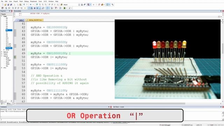Viewport: 224px width, 126px height.
Task: Click the Run debug icon
Action: click(x=6, y=8)
